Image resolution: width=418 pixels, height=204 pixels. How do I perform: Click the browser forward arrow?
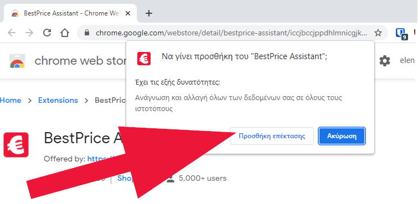pos(29,33)
